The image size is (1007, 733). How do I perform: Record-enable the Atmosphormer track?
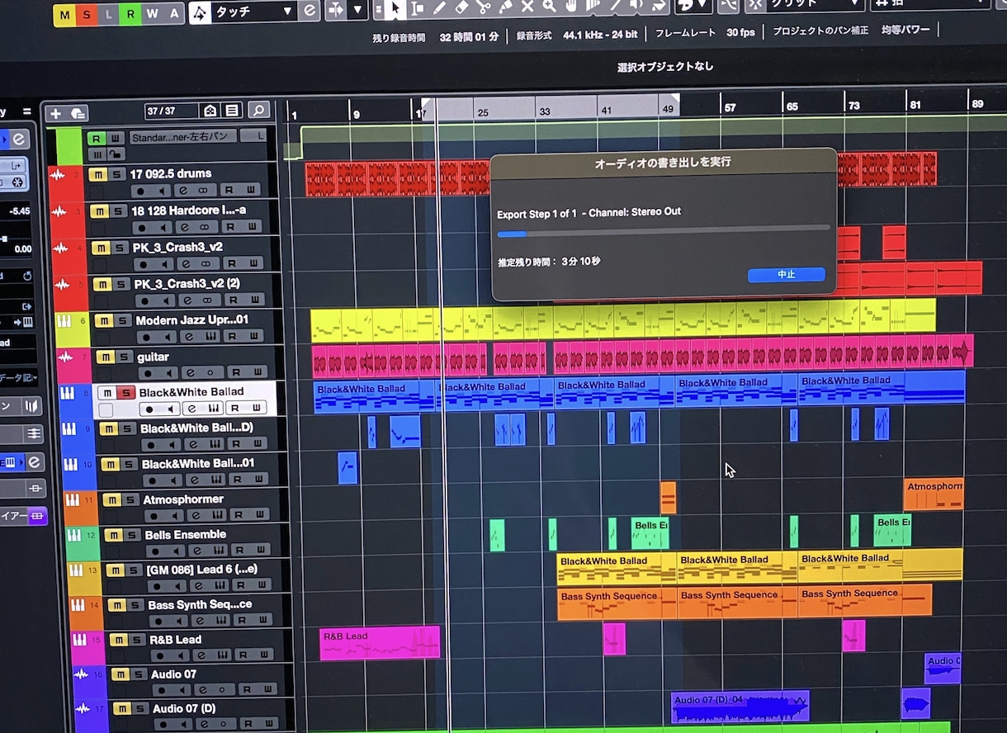155,515
